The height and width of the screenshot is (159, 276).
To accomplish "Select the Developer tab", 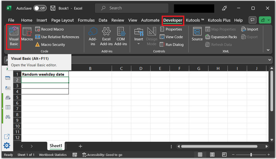I will click(x=173, y=20).
